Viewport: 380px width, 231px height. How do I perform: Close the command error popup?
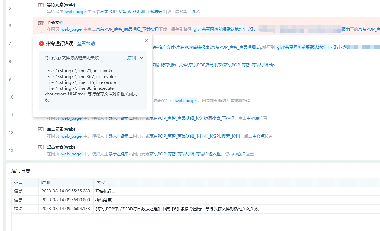[147, 40]
